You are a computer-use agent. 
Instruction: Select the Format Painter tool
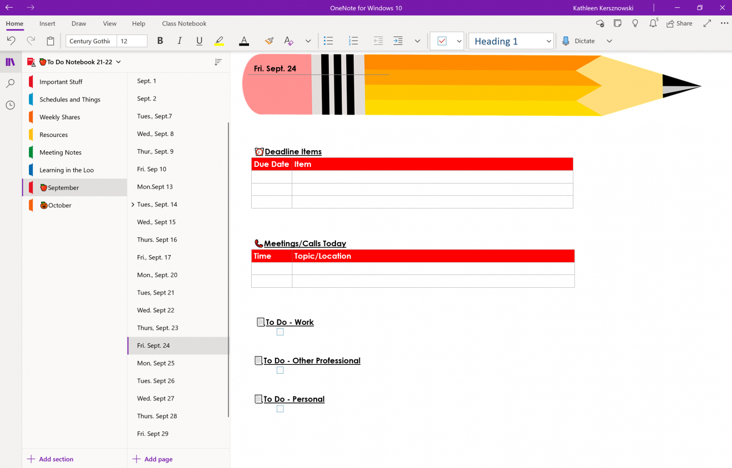point(269,40)
